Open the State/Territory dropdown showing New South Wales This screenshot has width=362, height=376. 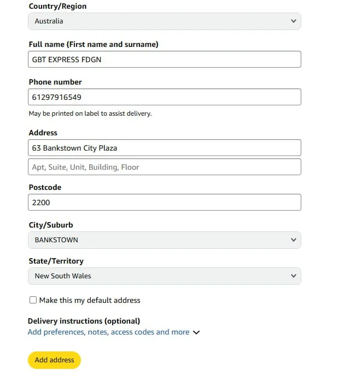click(164, 276)
